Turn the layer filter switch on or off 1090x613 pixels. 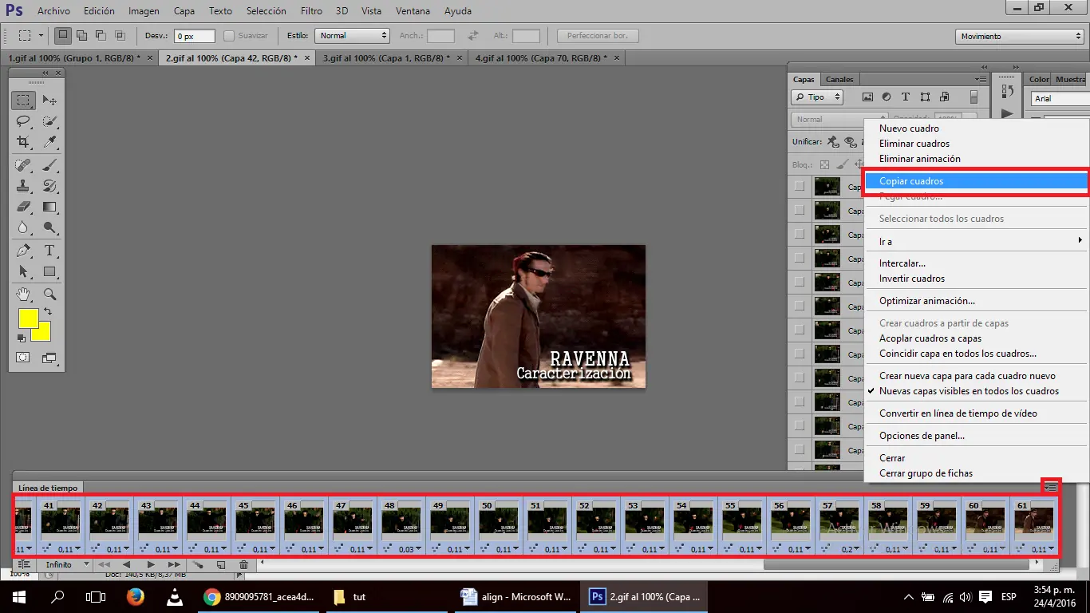point(973,97)
